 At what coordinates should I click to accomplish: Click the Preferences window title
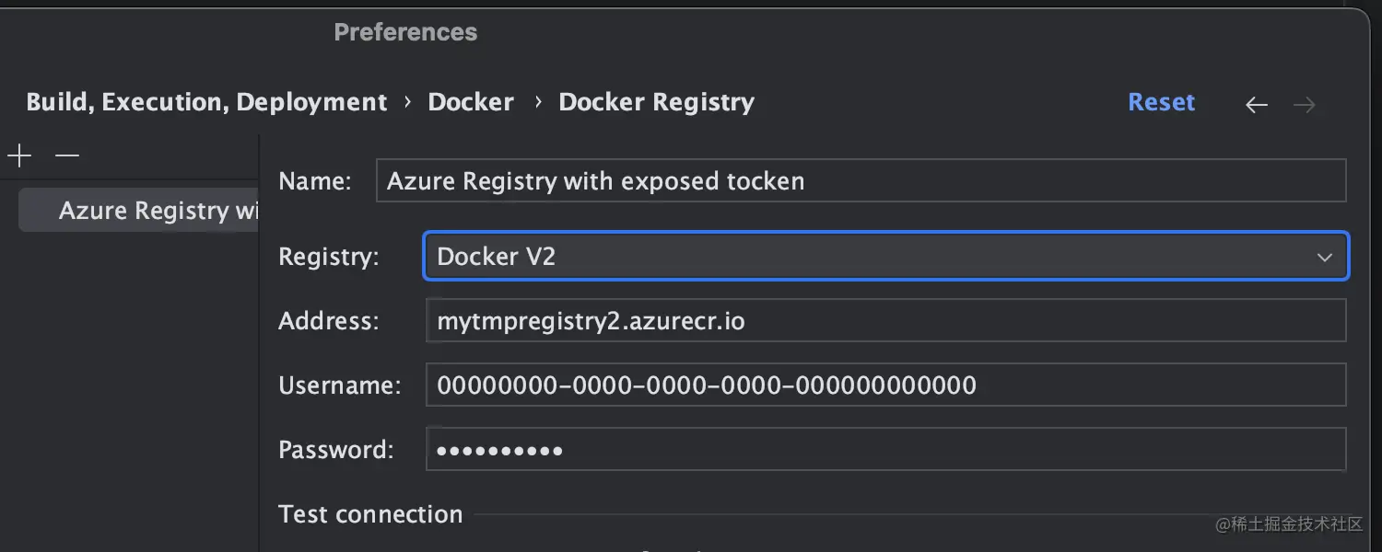point(405,32)
